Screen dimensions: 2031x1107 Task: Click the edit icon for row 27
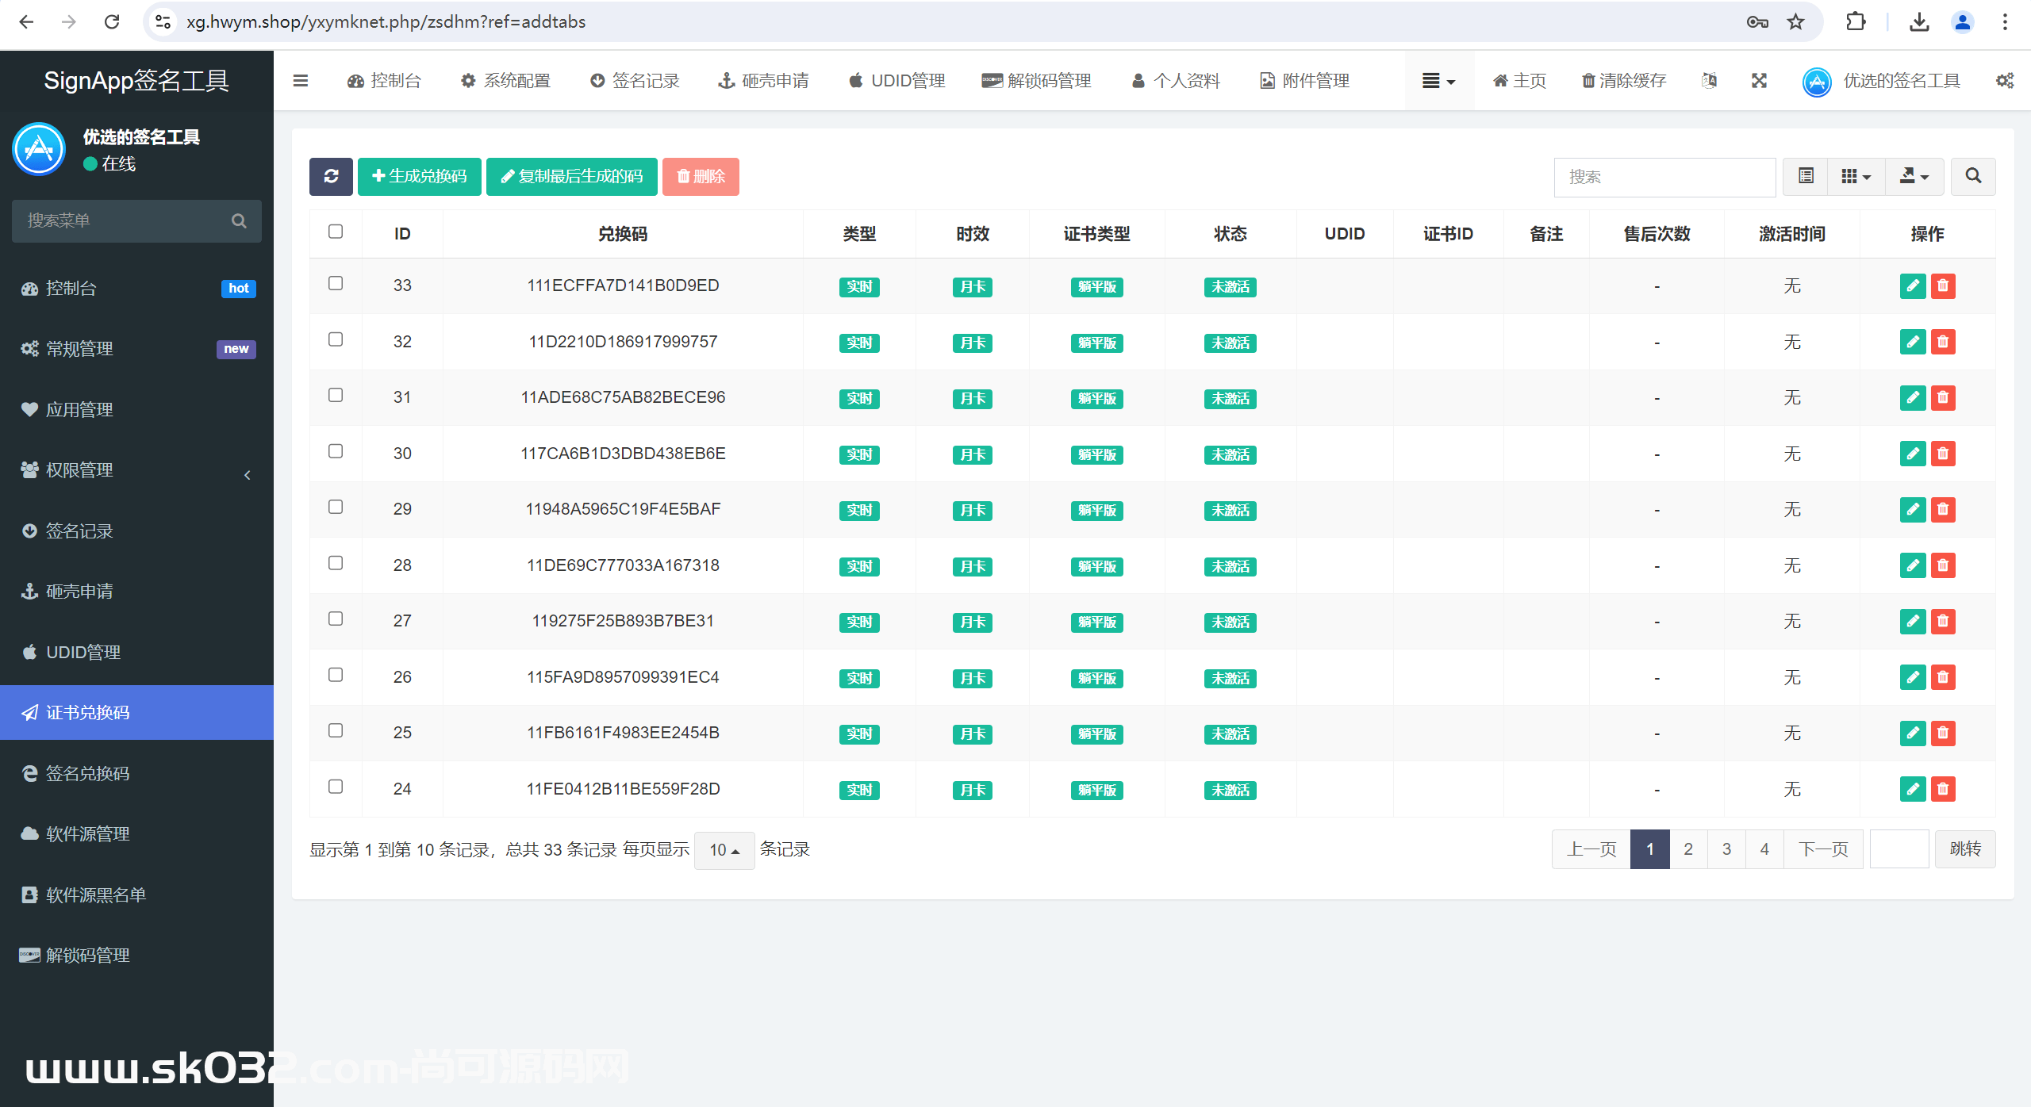1912,621
